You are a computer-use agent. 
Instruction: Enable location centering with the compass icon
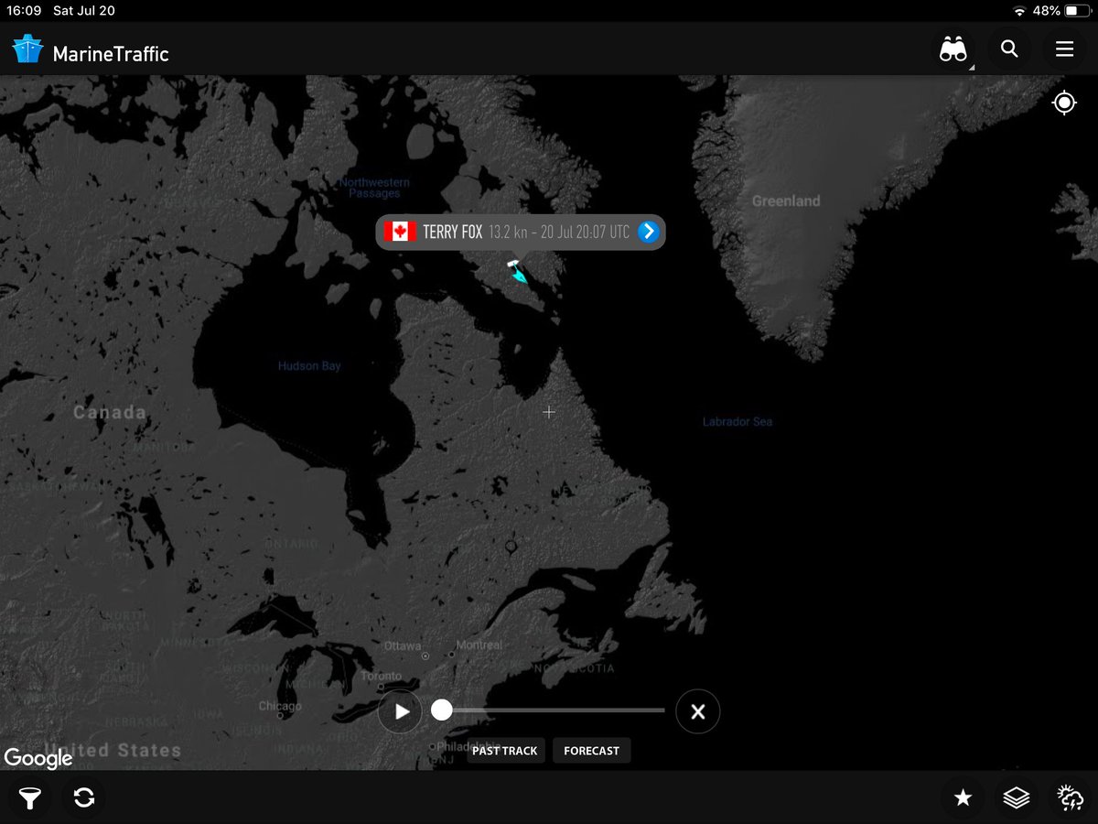[1063, 103]
